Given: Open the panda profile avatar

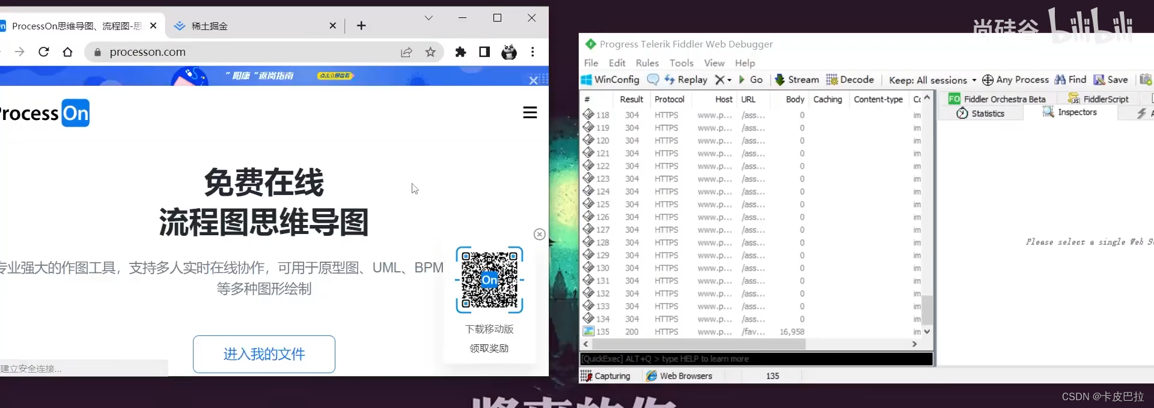Looking at the screenshot, I should (x=509, y=52).
